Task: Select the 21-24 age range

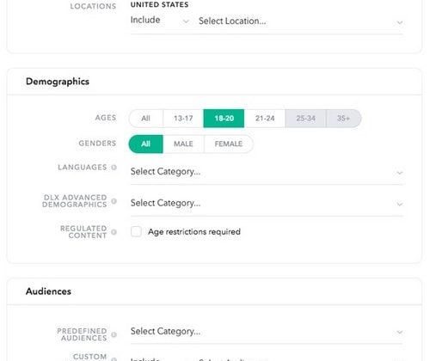Action: coord(265,119)
